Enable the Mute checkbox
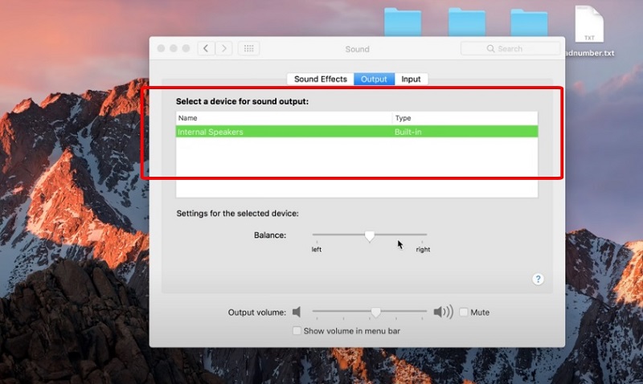 464,312
